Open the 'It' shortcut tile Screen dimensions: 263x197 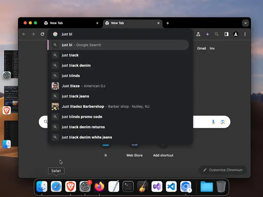106,151
